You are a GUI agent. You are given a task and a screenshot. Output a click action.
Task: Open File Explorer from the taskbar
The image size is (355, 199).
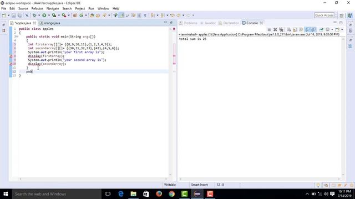[x=133, y=194]
